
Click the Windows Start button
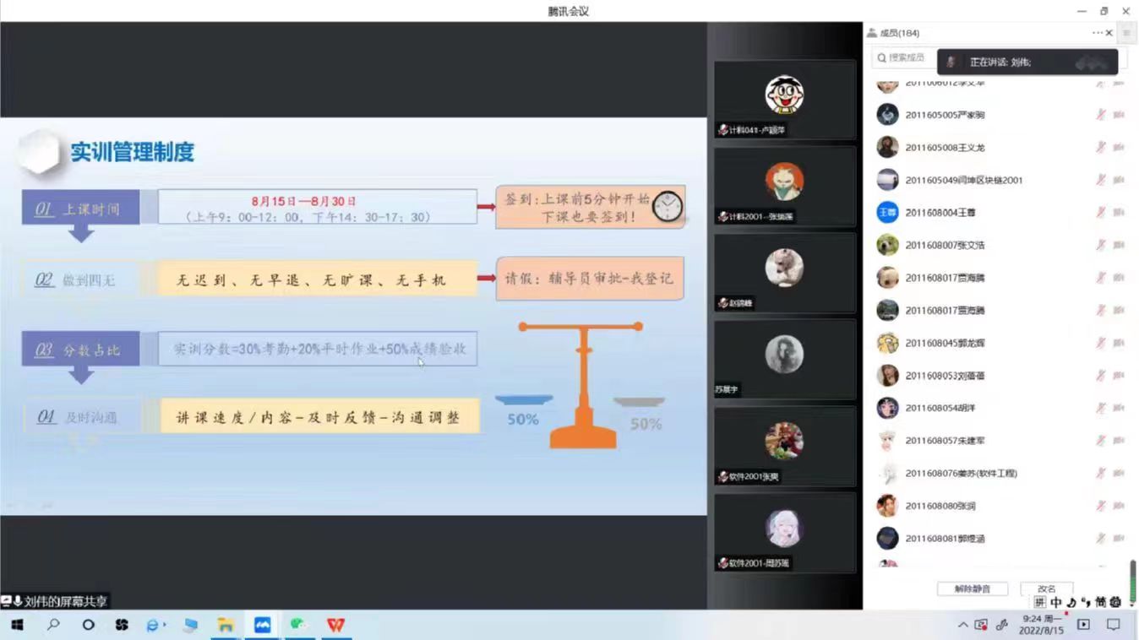(16, 625)
